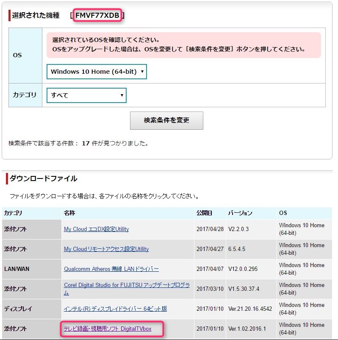Select the model name FMVF77XDB text

point(97,15)
